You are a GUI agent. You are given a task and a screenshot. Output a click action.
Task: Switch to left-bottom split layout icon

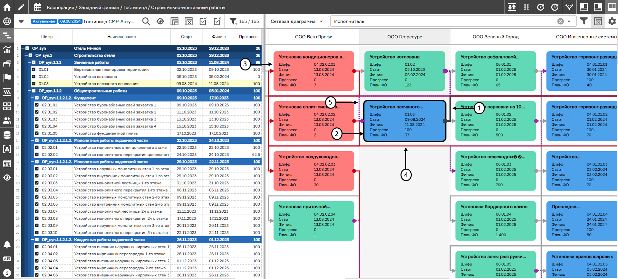coord(584,7)
